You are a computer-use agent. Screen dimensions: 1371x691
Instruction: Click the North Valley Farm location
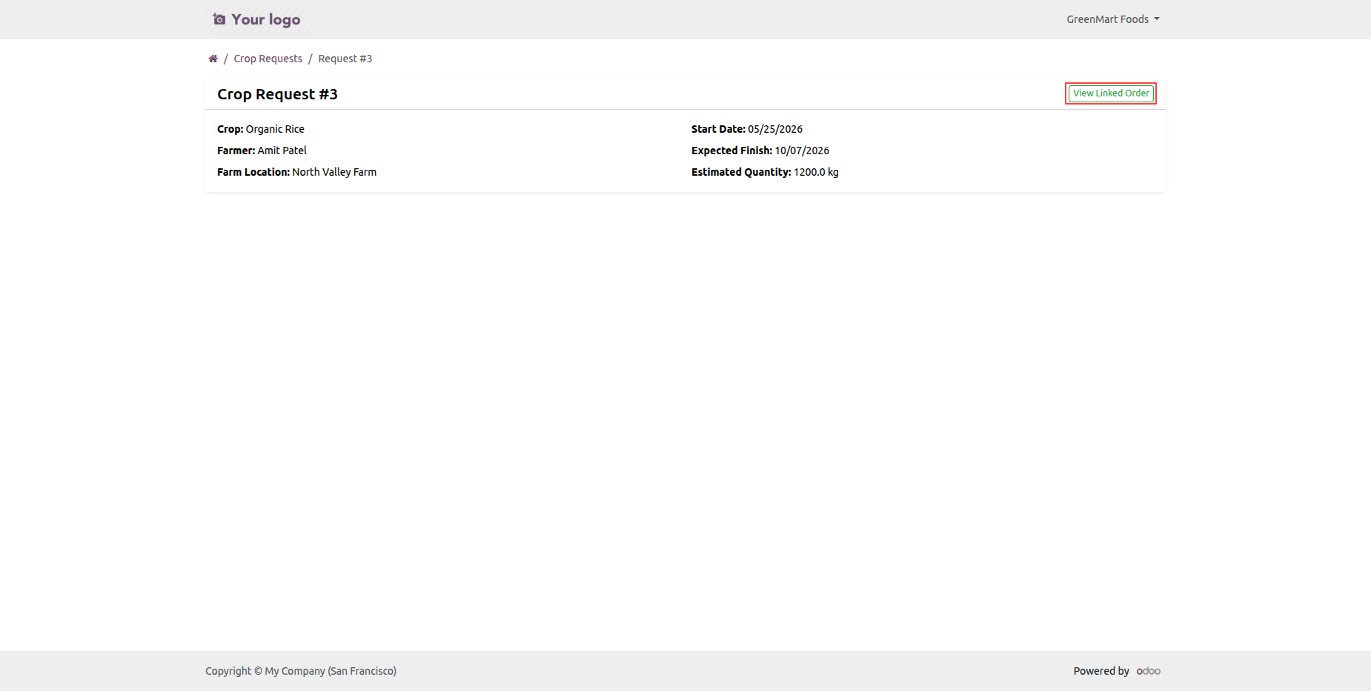[x=334, y=172]
